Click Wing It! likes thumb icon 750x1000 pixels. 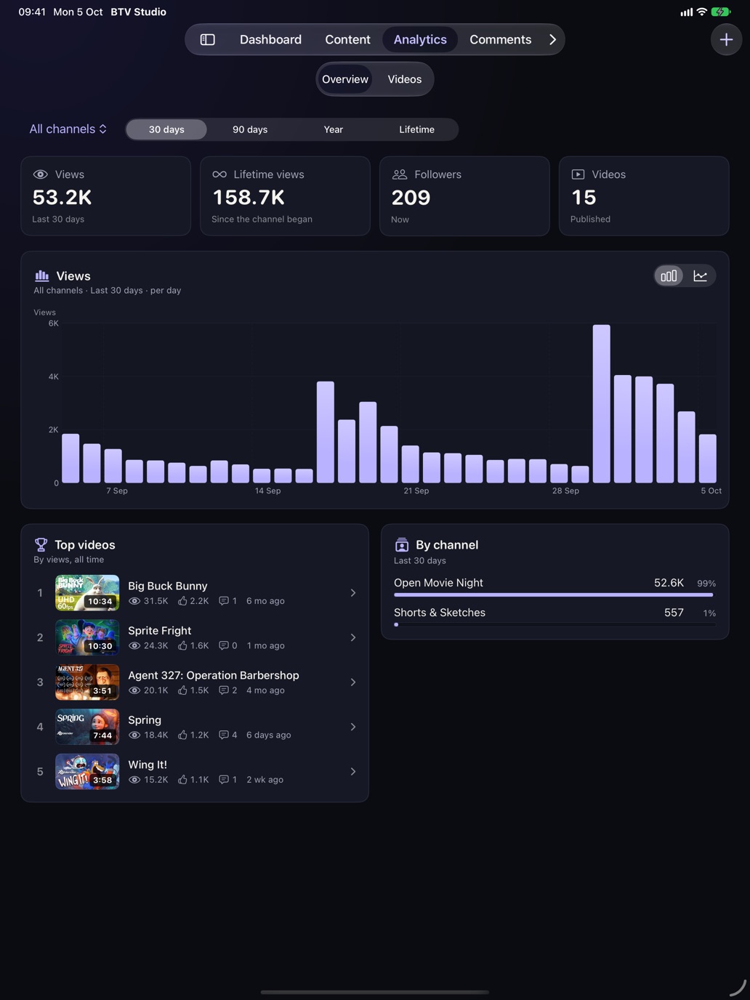(182, 780)
